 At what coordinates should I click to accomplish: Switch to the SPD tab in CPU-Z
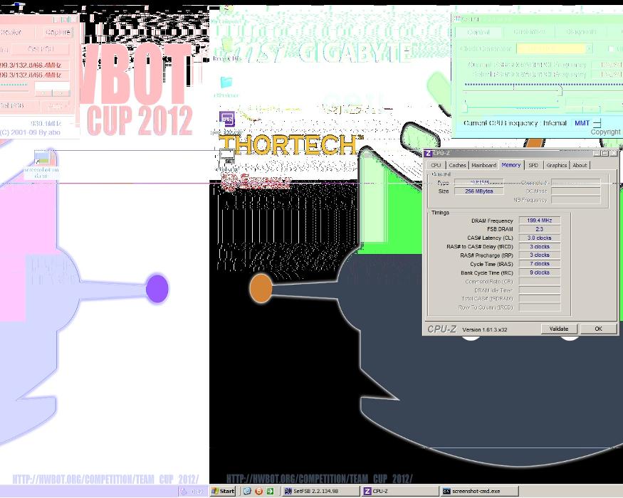pyautogui.click(x=533, y=165)
